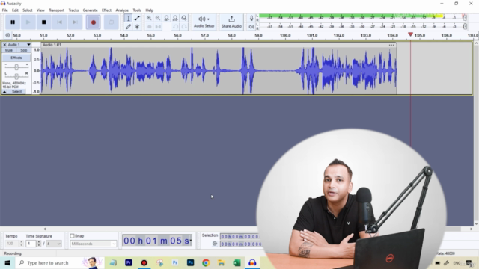Image resolution: width=479 pixels, height=269 pixels.
Task: Fit project to width
Action: click(175, 18)
